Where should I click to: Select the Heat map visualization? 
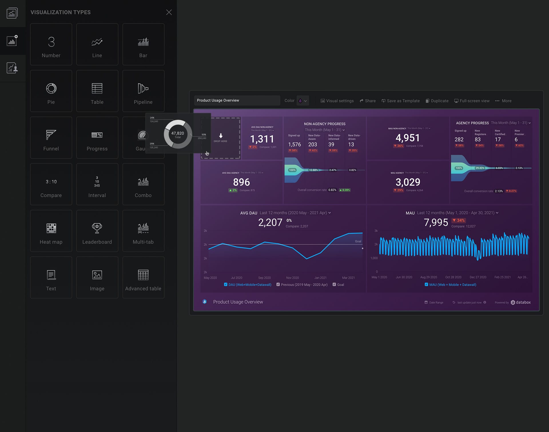[x=51, y=231]
